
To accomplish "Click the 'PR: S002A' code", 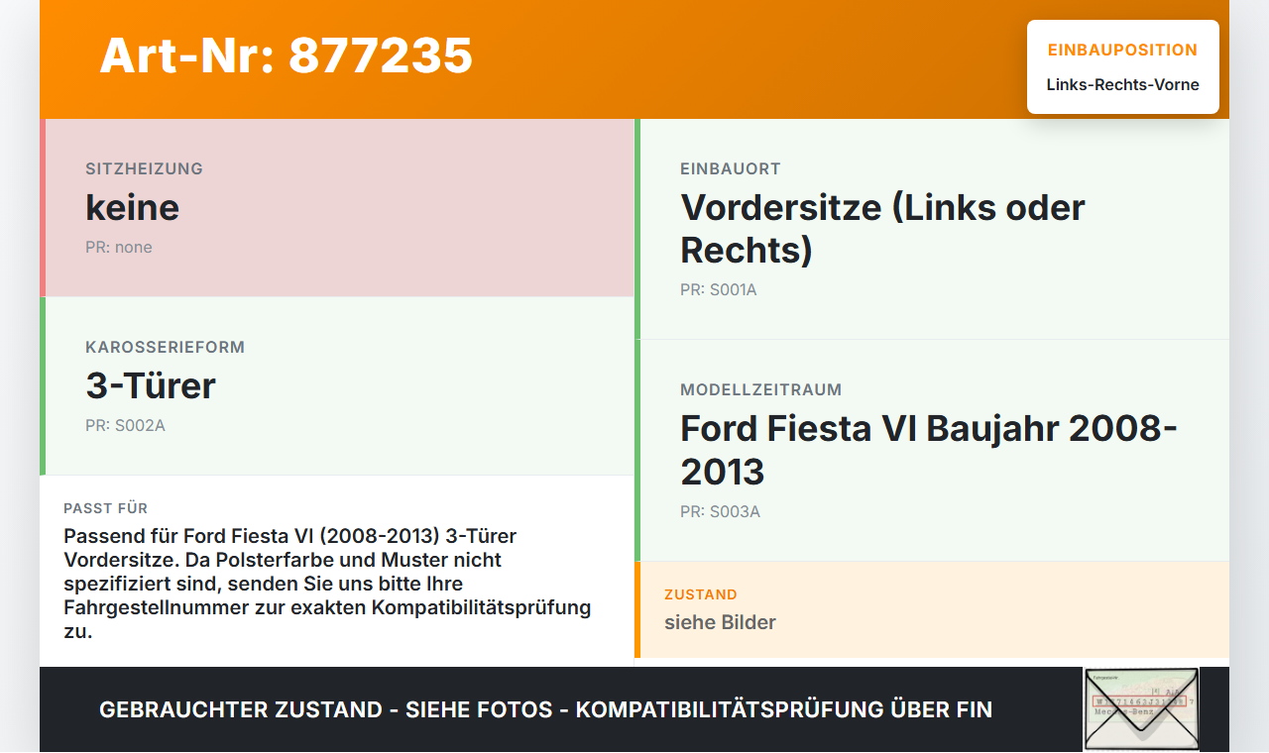I will (x=125, y=425).
